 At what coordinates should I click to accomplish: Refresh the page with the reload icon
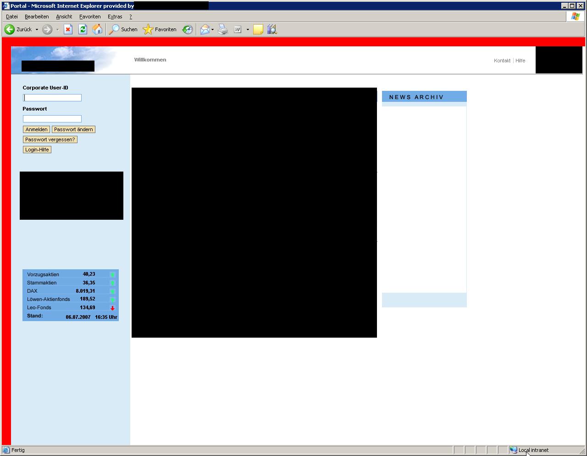pos(83,29)
